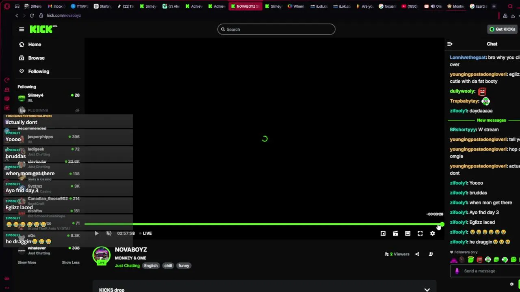This screenshot has height=292, width=520.
Task: Show Less recommended channels
Action: pos(70,262)
